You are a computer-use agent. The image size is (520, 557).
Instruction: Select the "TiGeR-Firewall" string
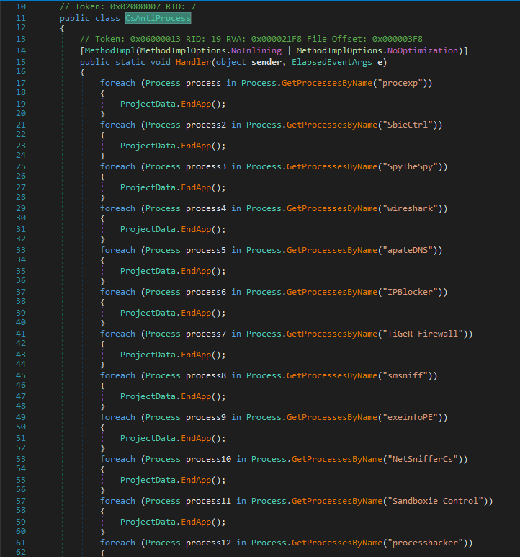[x=425, y=334]
